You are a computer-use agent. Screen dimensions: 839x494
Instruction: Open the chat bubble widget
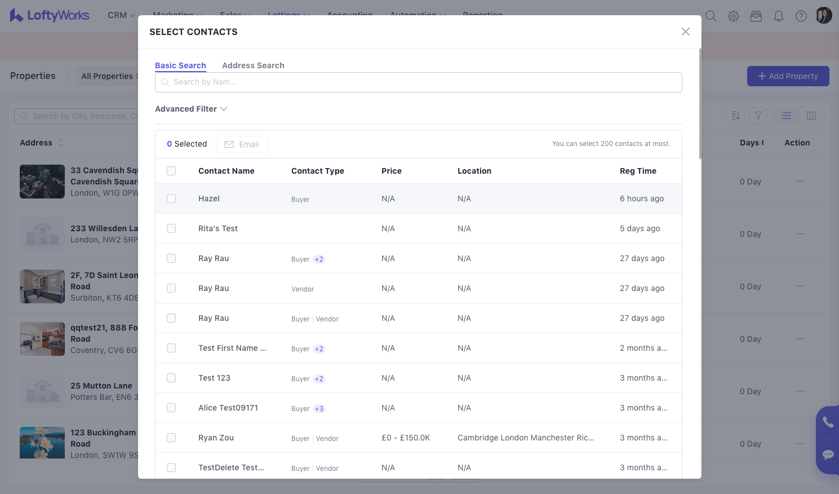827,455
